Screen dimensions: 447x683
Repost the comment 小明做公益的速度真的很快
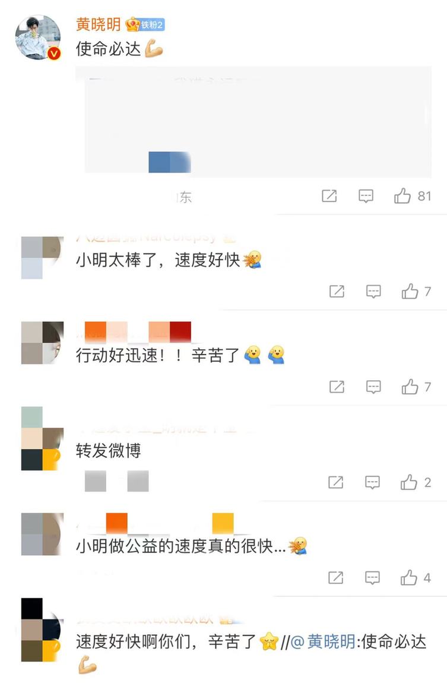tap(335, 577)
